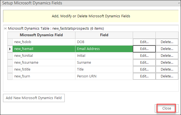Collapse the Microsoft Dynamics Table group

pyautogui.click(x=5, y=29)
